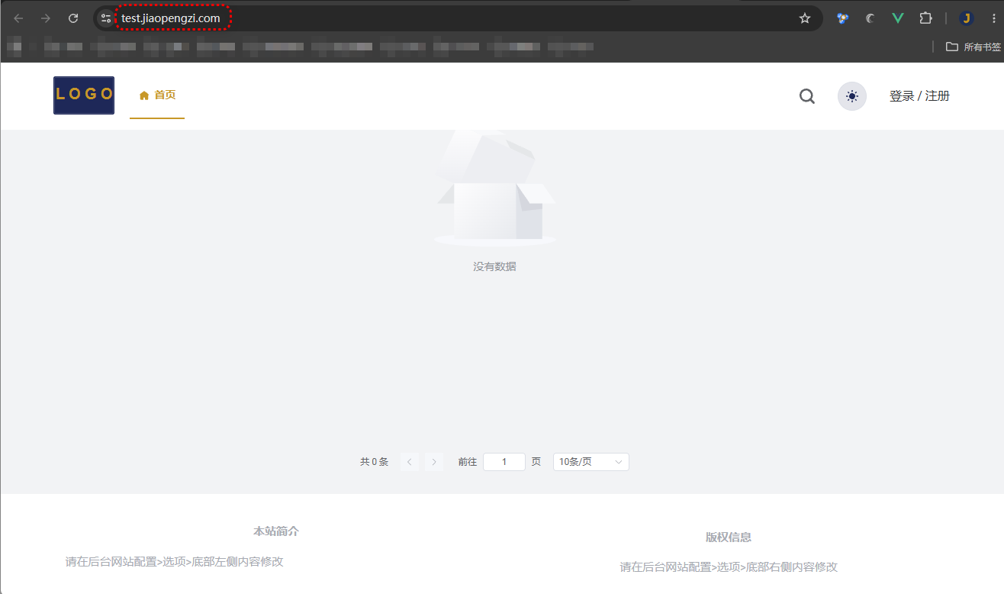Click the 版权信息 footer heading
The height and width of the screenshot is (594, 1004).
(729, 538)
